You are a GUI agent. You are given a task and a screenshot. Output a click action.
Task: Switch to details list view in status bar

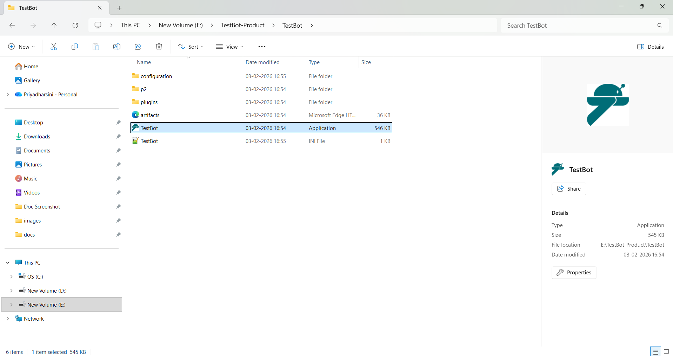click(x=655, y=352)
